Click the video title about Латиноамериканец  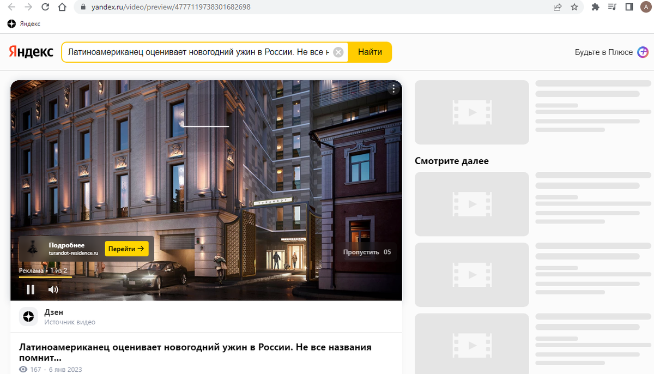(195, 352)
